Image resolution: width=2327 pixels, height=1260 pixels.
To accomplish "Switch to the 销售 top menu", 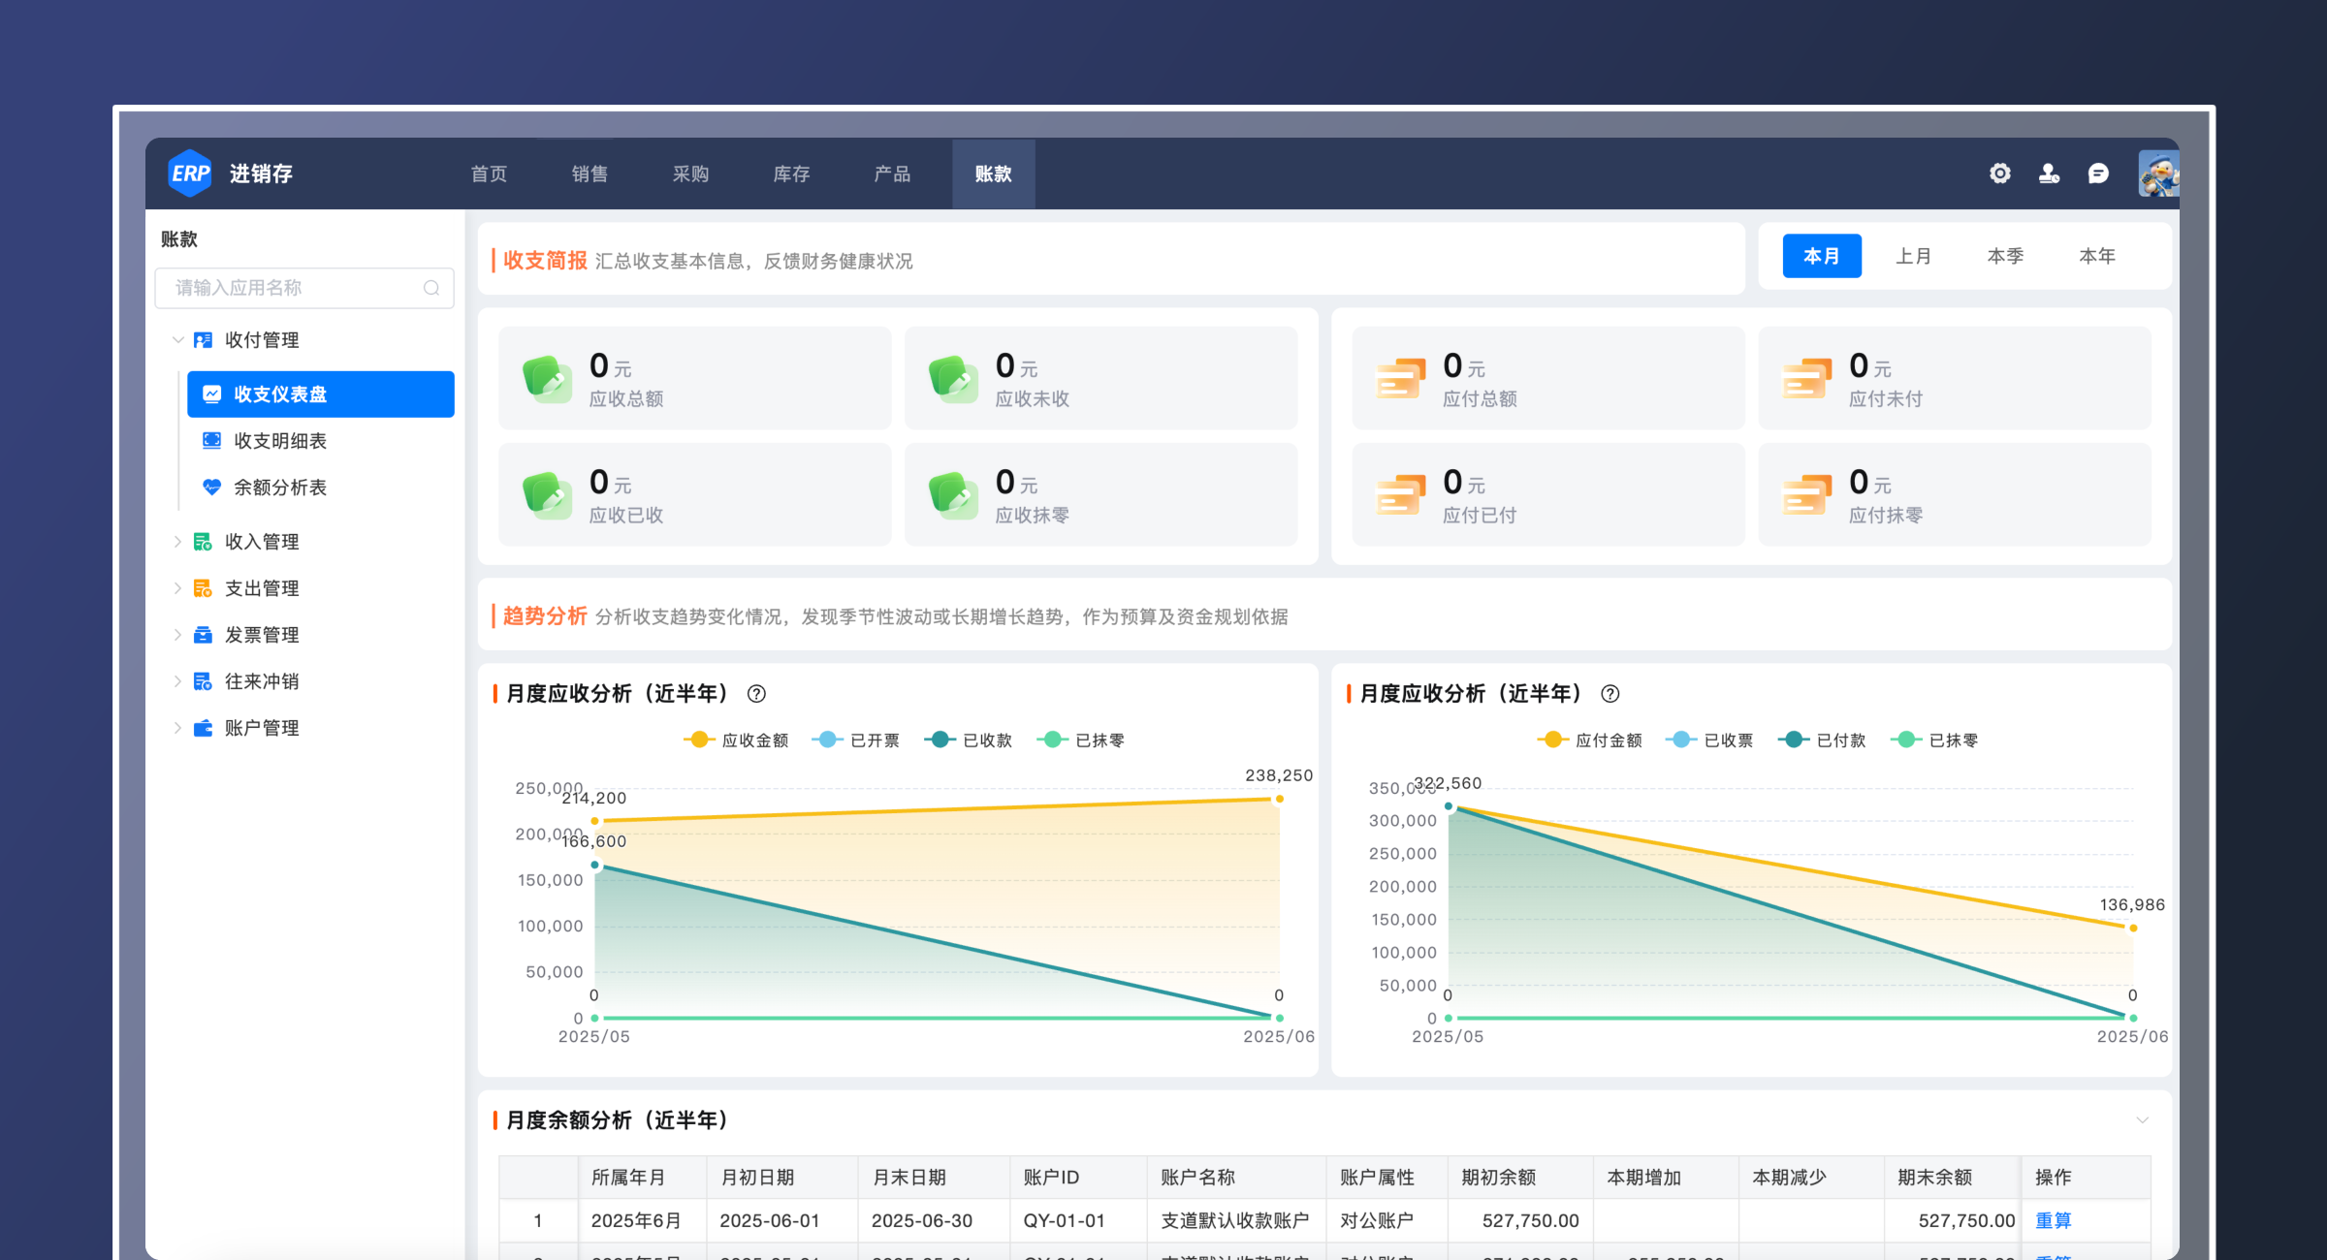I will click(590, 174).
